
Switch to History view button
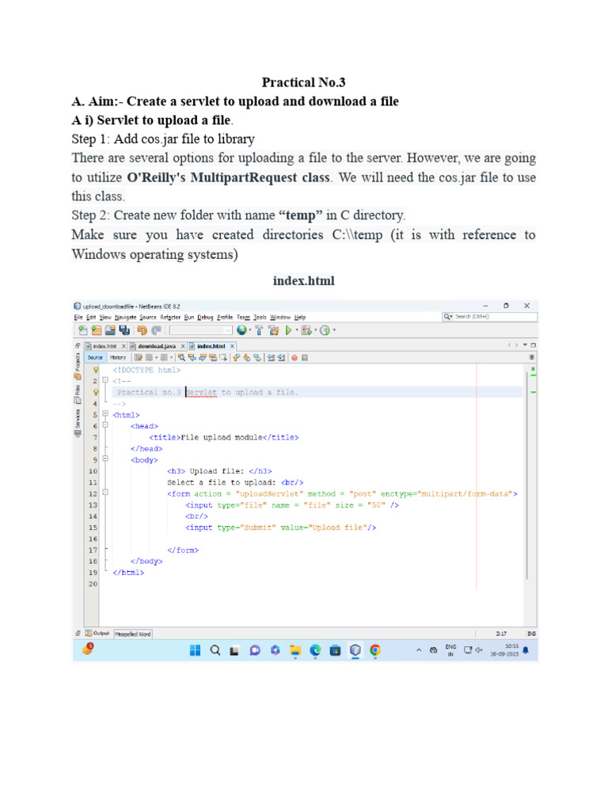(x=118, y=357)
